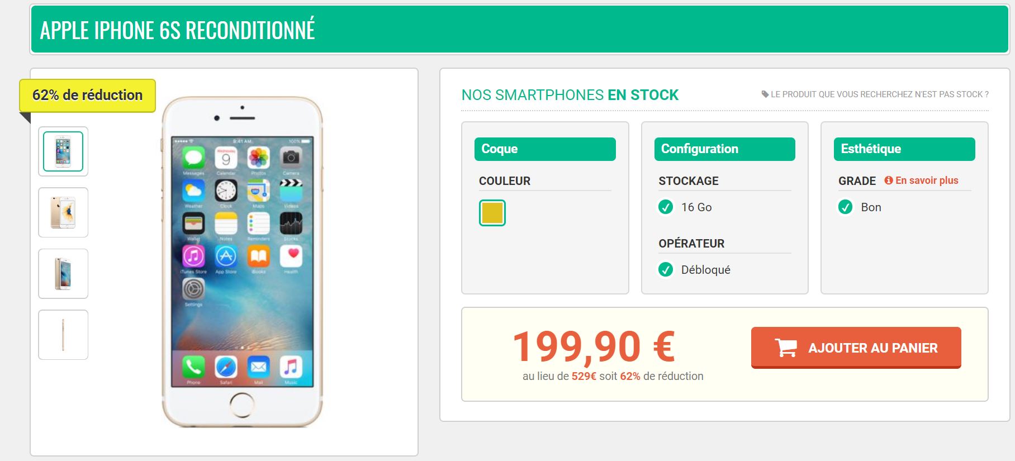Open the third angled iPhone thumbnail
1015x461 pixels.
pyautogui.click(x=63, y=274)
